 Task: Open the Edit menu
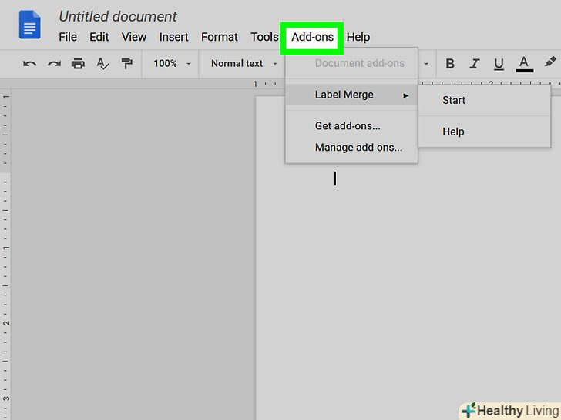click(x=99, y=37)
